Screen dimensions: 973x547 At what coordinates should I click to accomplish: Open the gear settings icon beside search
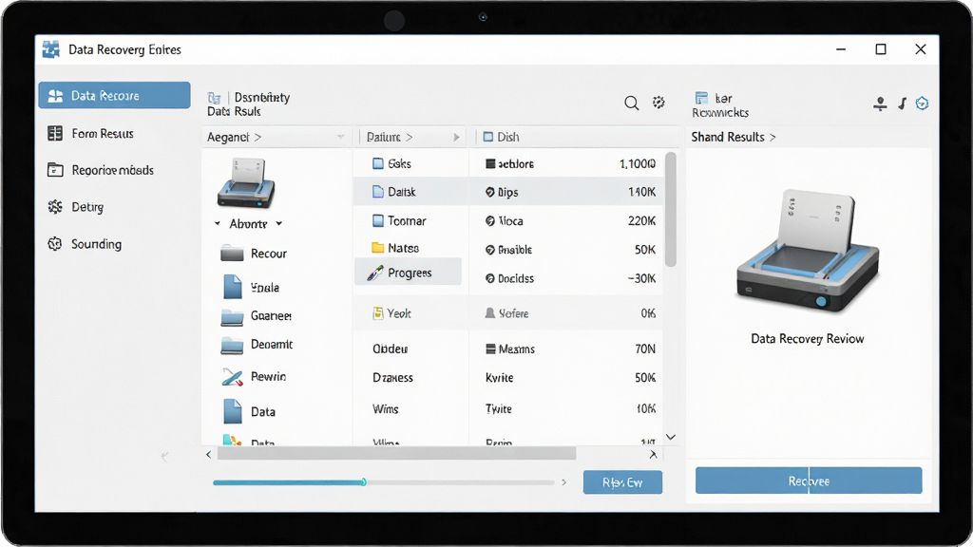pyautogui.click(x=658, y=103)
